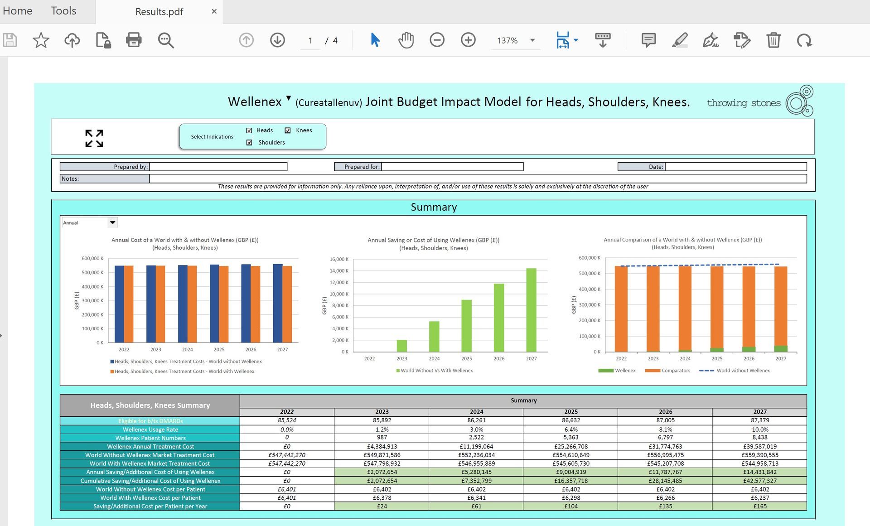Upload file using the cloud icon

(72, 40)
